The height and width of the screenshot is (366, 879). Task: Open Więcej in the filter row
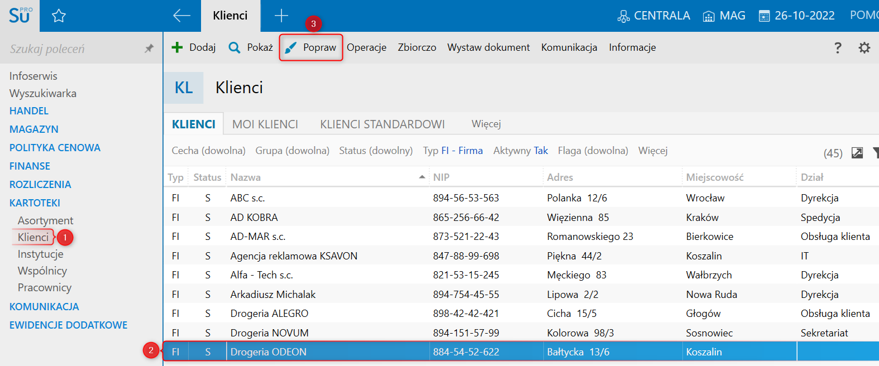(x=653, y=151)
